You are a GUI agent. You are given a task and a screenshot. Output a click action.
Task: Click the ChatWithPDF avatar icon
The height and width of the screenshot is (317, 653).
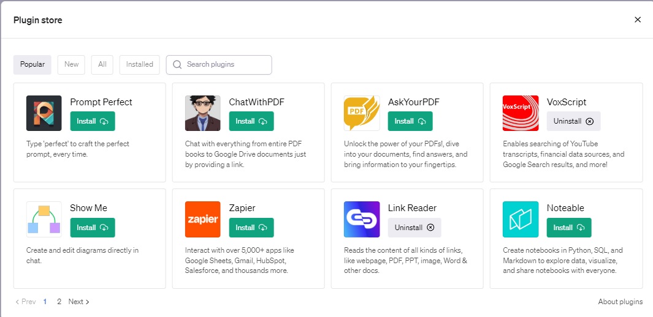click(203, 113)
